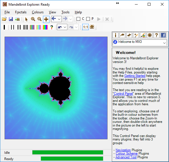Expand the forward arrow history dropdown
This screenshot has height=162, width=169.
click(x=71, y=19)
